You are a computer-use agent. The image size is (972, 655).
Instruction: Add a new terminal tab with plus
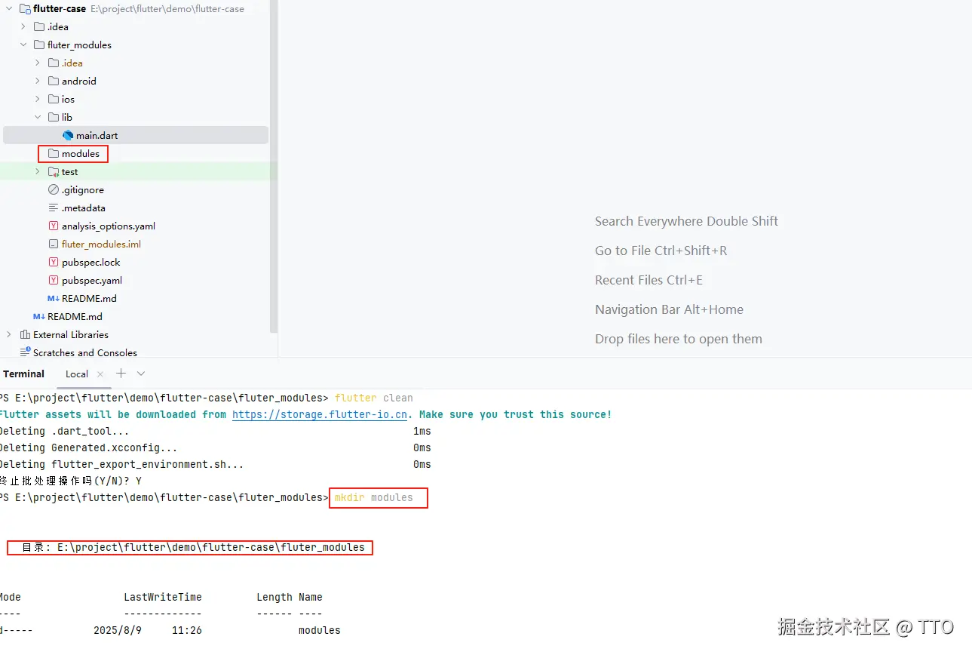click(x=121, y=374)
